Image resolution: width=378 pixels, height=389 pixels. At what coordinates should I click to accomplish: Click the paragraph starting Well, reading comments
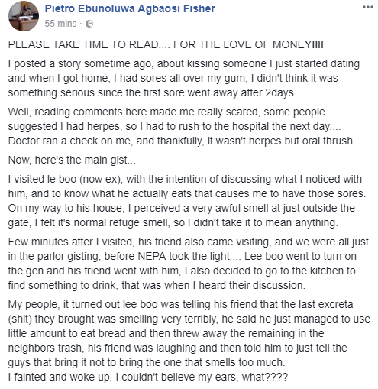click(183, 126)
